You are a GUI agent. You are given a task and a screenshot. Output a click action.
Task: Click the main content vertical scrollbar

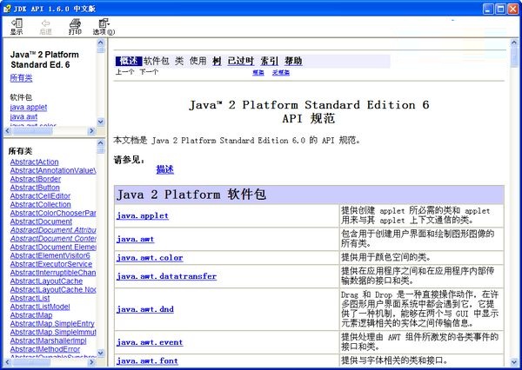[x=515, y=217]
